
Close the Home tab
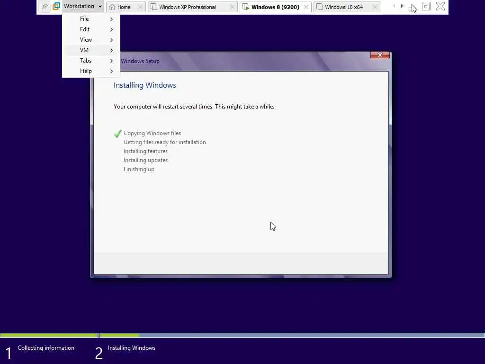(140, 7)
